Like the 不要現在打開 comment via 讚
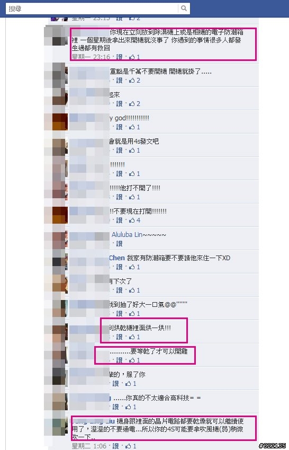Image resolution: width=289 pixels, height=450 pixels. click(120, 220)
